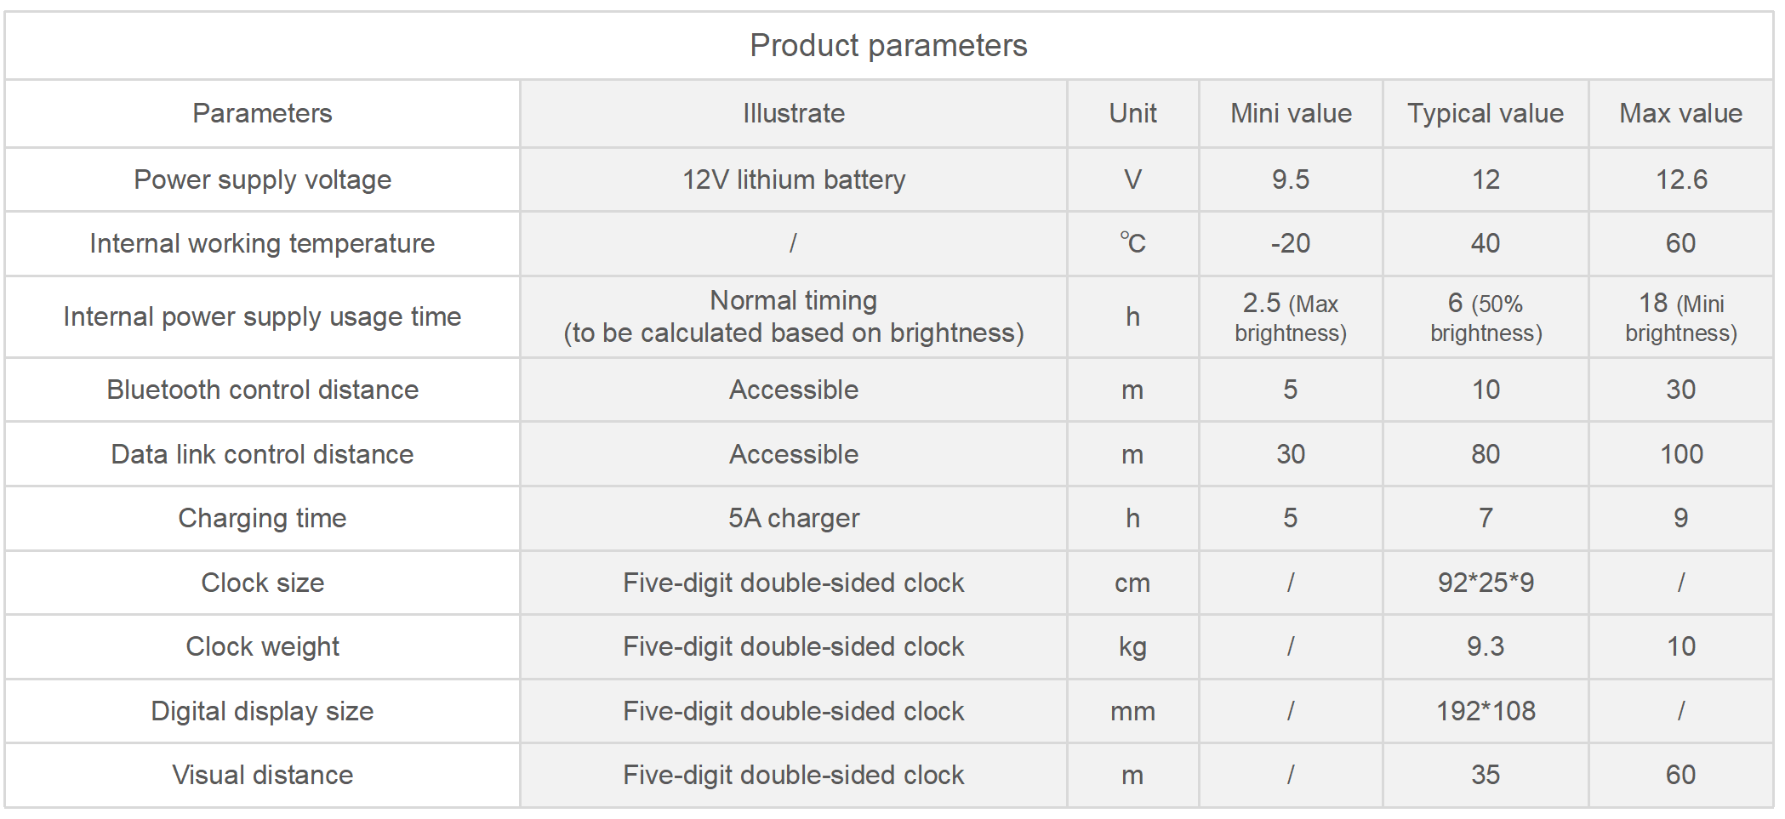Click the Max value column header
The image size is (1785, 819).
coord(1680,113)
